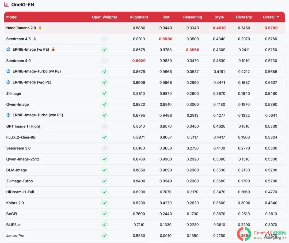Click the silver medal next to Seedream 4.5
The width and height of the screenshot is (289, 243).
[x=35, y=39]
